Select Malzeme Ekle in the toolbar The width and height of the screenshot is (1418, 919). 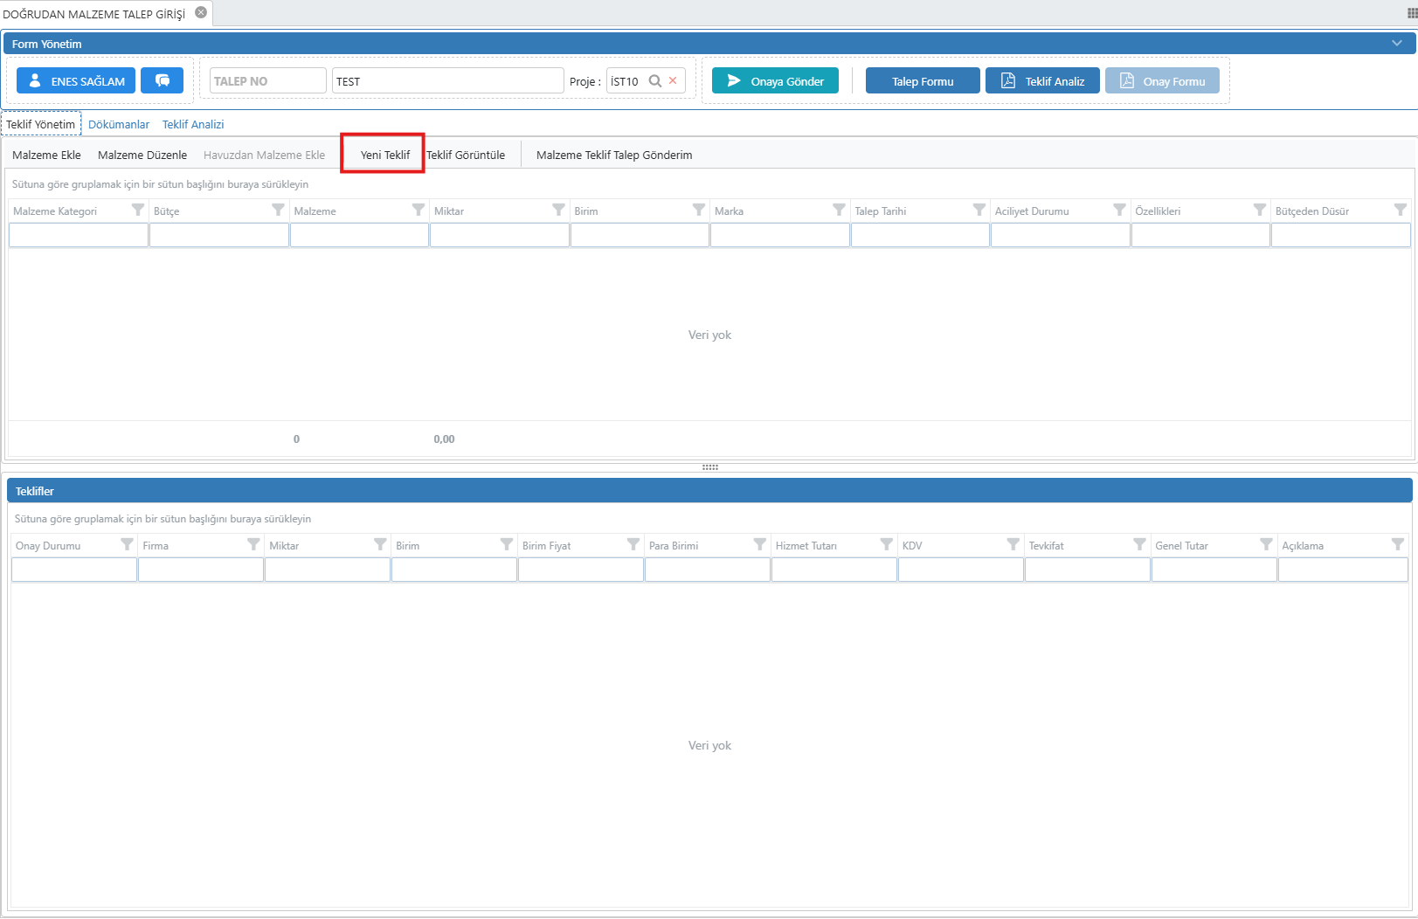[46, 155]
